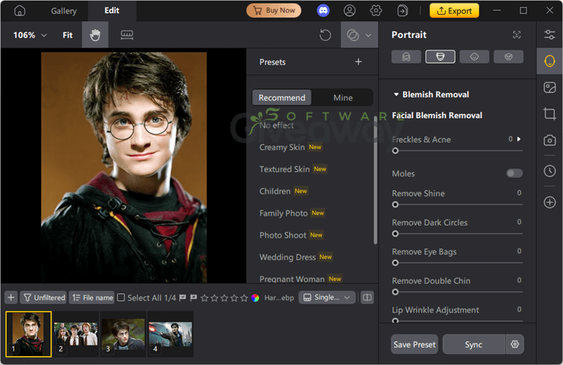563x365 pixels.
Task: Open the settings gear in title bar
Action: click(x=376, y=11)
